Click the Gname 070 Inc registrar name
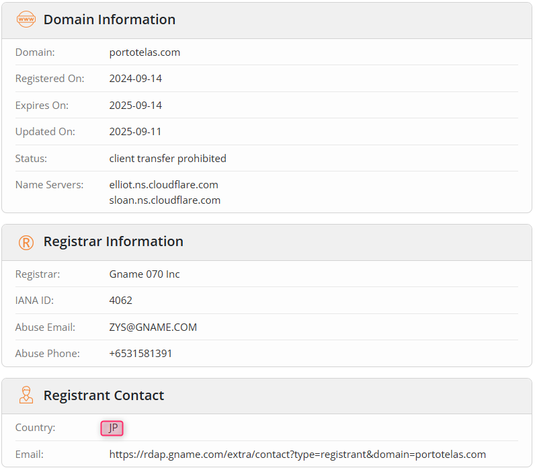This screenshot has width=535, height=468. click(x=145, y=274)
